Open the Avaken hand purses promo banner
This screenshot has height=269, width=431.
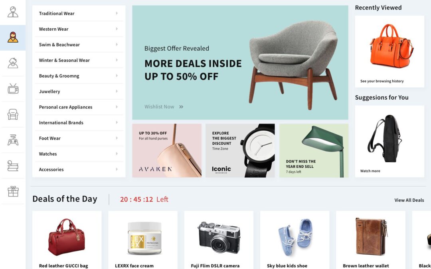[167, 150]
